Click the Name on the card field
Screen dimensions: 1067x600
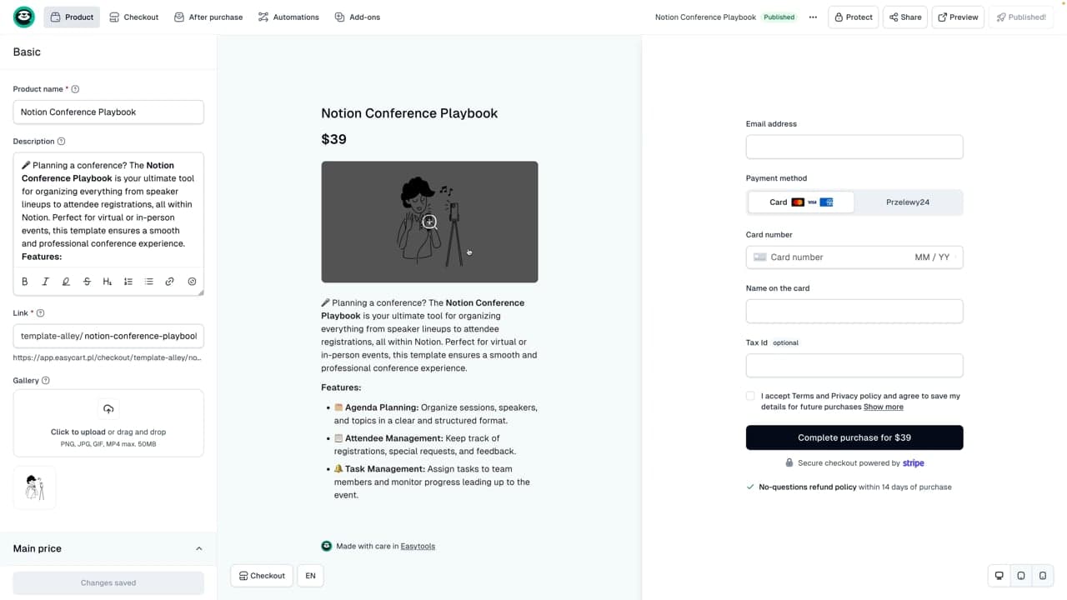(854, 311)
